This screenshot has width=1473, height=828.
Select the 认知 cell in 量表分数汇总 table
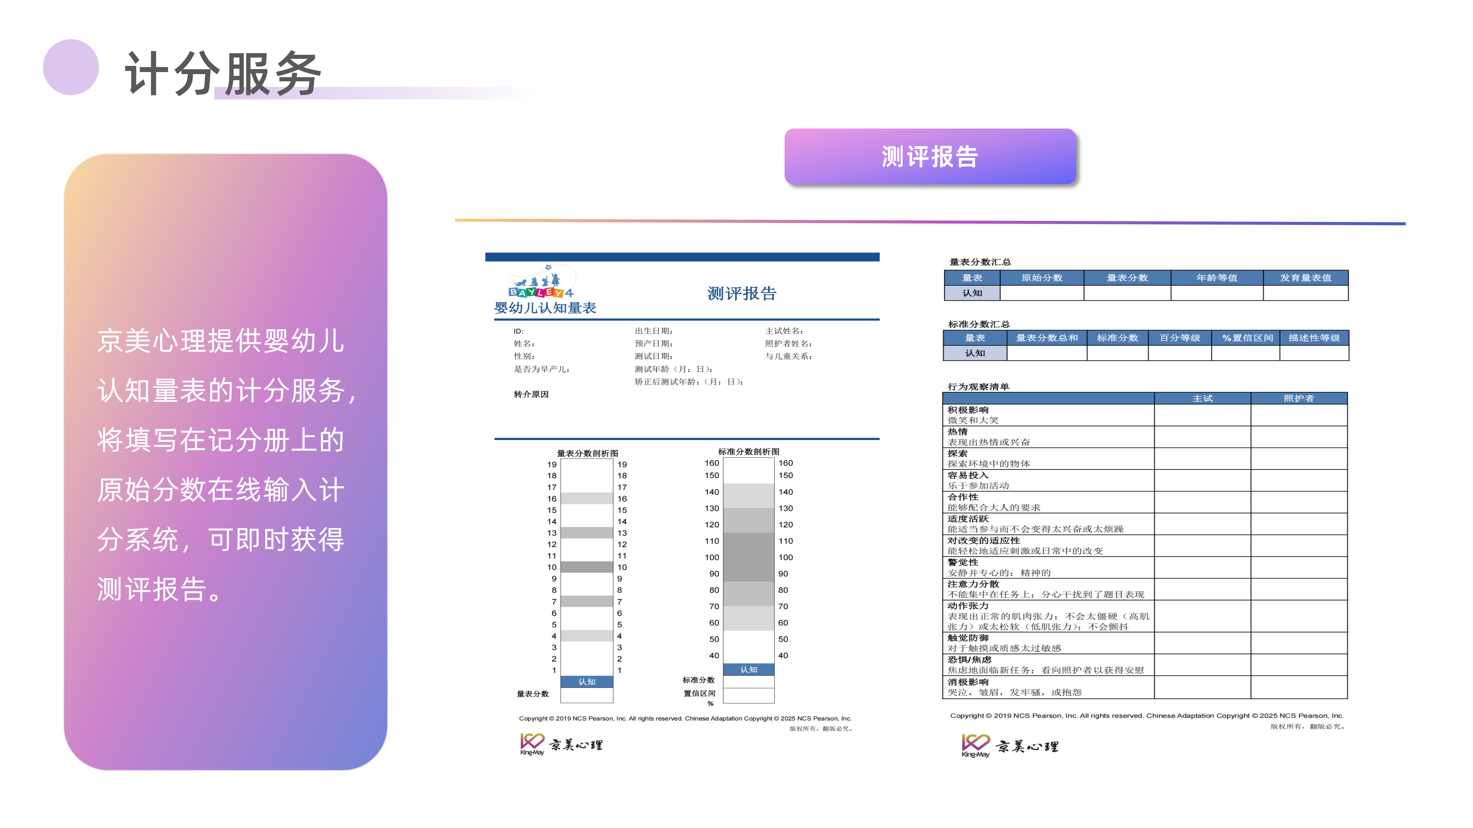973,293
